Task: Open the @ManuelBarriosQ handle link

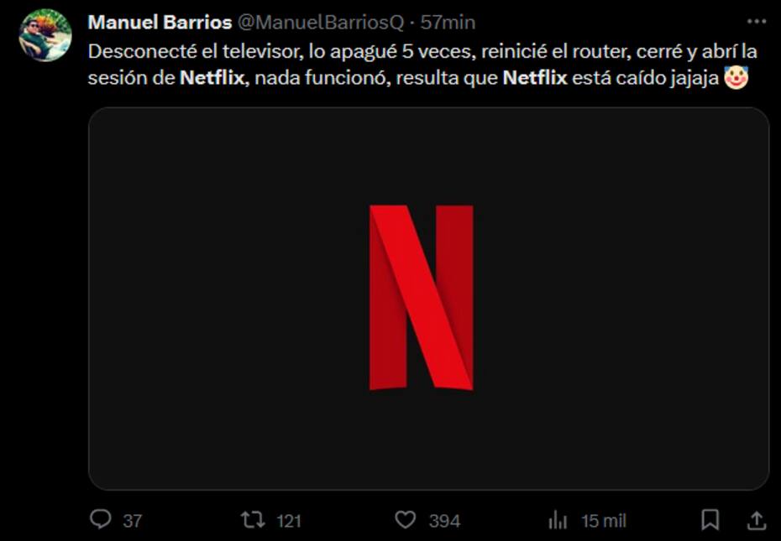Action: click(x=321, y=23)
